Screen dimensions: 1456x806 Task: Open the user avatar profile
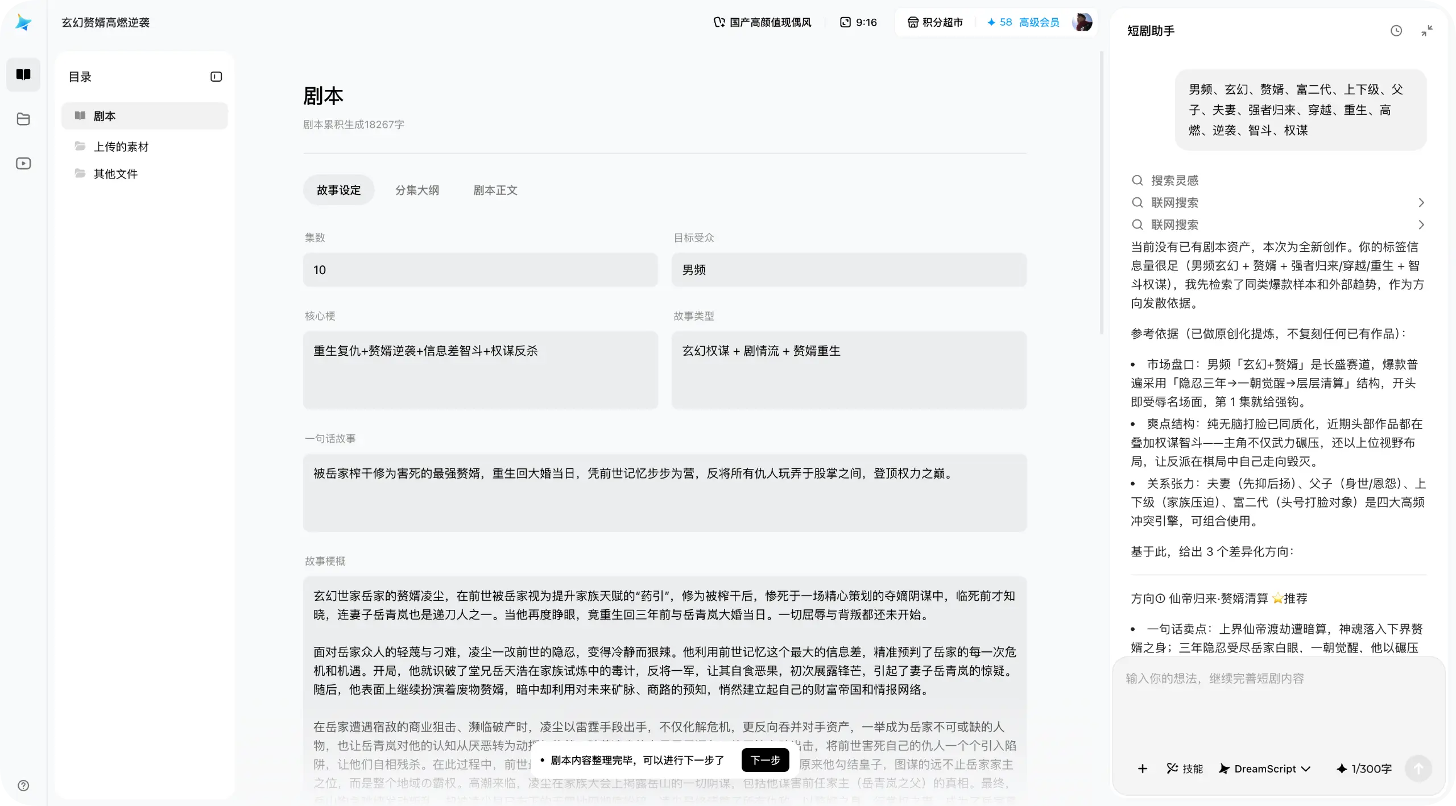(1082, 22)
